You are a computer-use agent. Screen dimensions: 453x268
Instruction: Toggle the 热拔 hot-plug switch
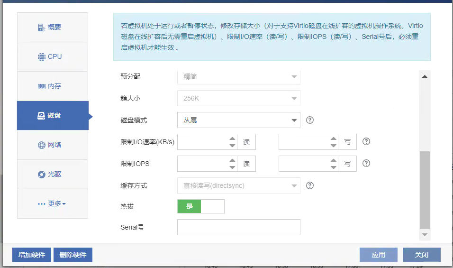[201, 206]
